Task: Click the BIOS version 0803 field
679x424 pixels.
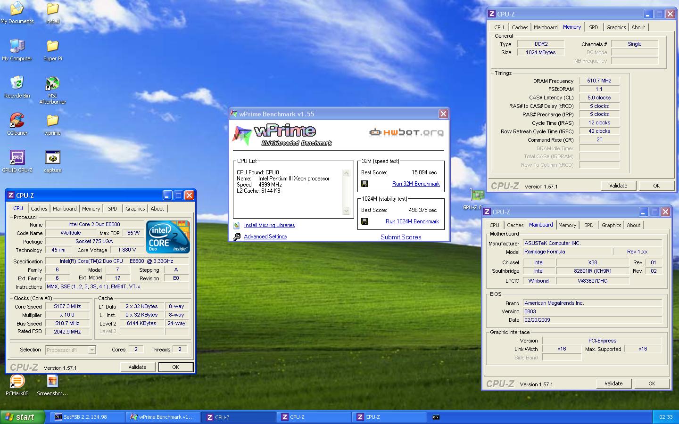Action: (x=592, y=311)
